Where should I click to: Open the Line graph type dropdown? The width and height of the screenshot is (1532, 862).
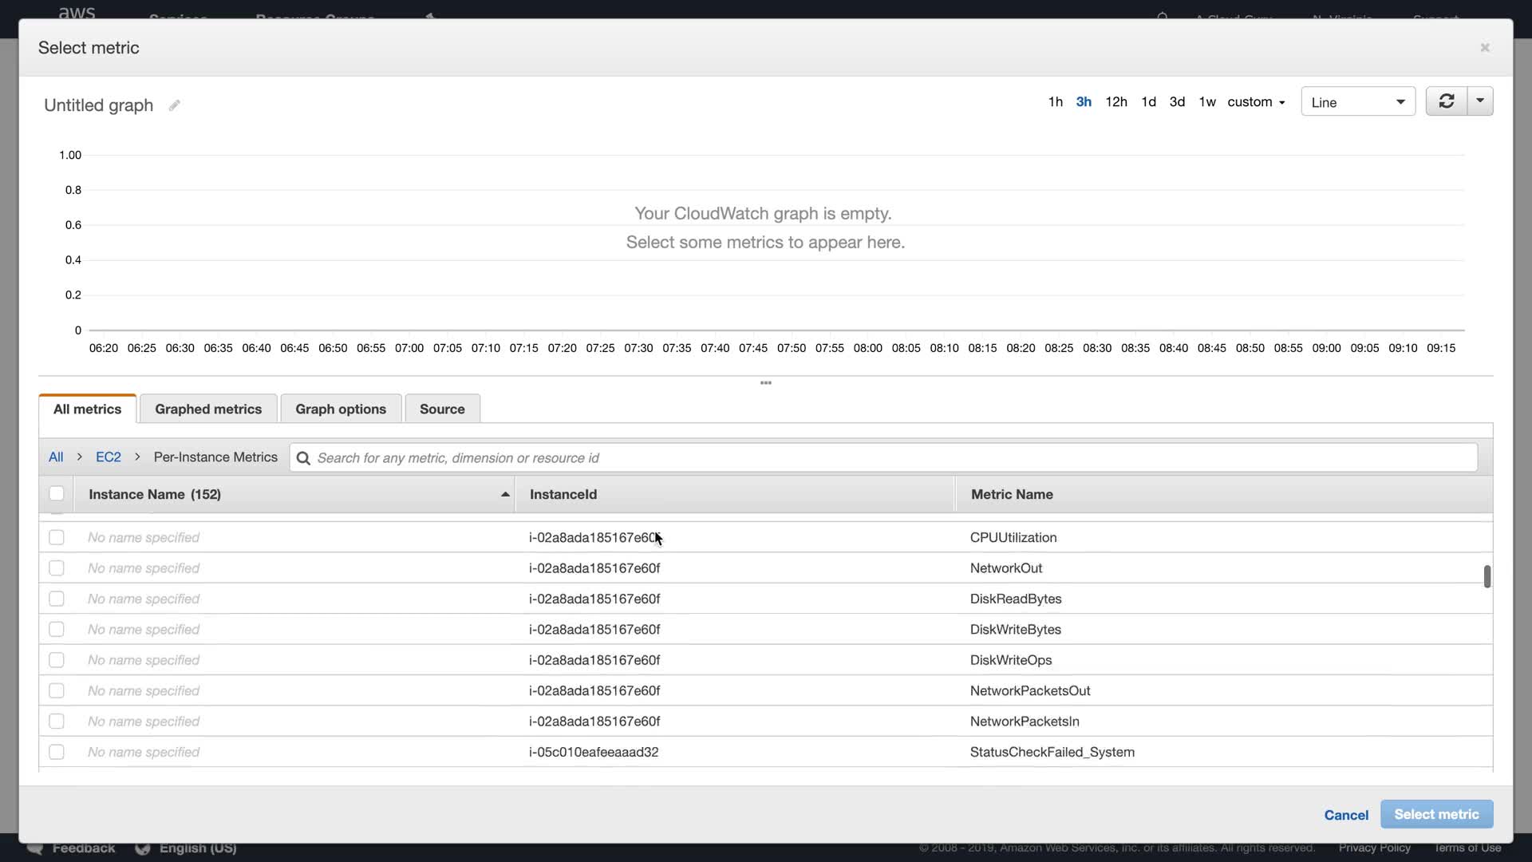1357,102
